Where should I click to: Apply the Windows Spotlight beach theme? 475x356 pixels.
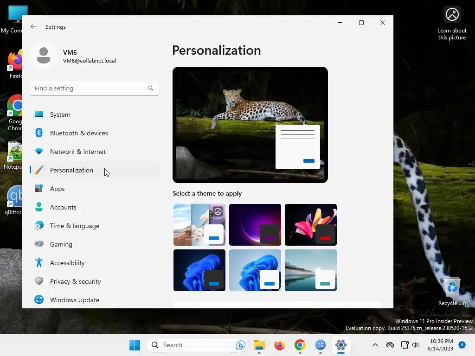199,225
